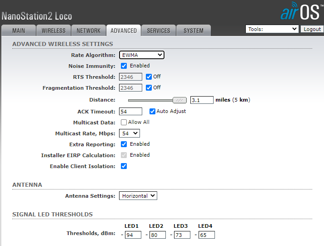Click the LED1 threshold field
The width and height of the screenshot is (324, 246).
[x=133, y=235]
